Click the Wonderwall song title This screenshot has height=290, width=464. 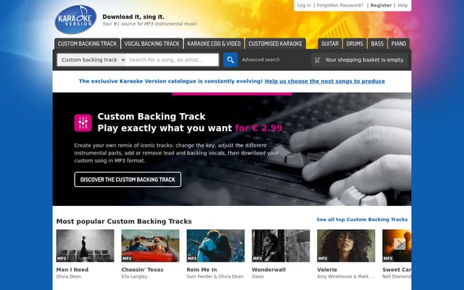click(269, 270)
